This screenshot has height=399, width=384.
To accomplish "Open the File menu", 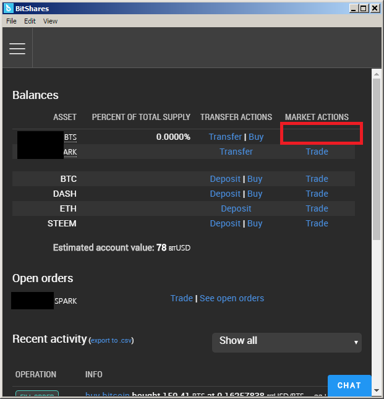I will [x=11, y=21].
